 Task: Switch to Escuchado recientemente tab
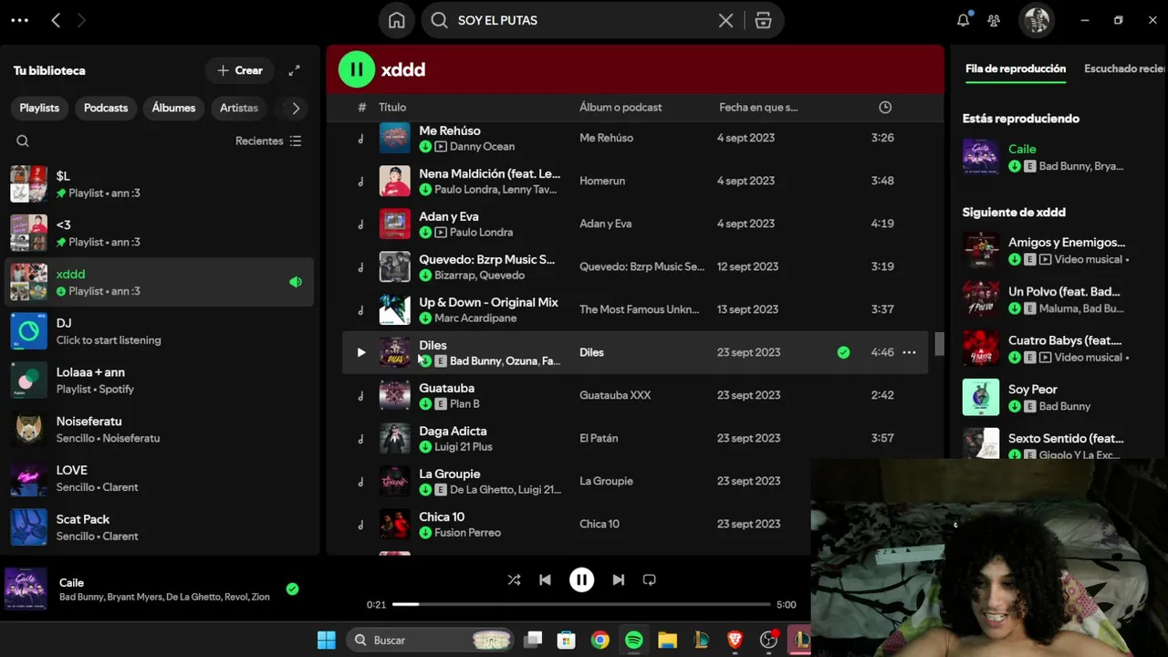[x=1125, y=69]
